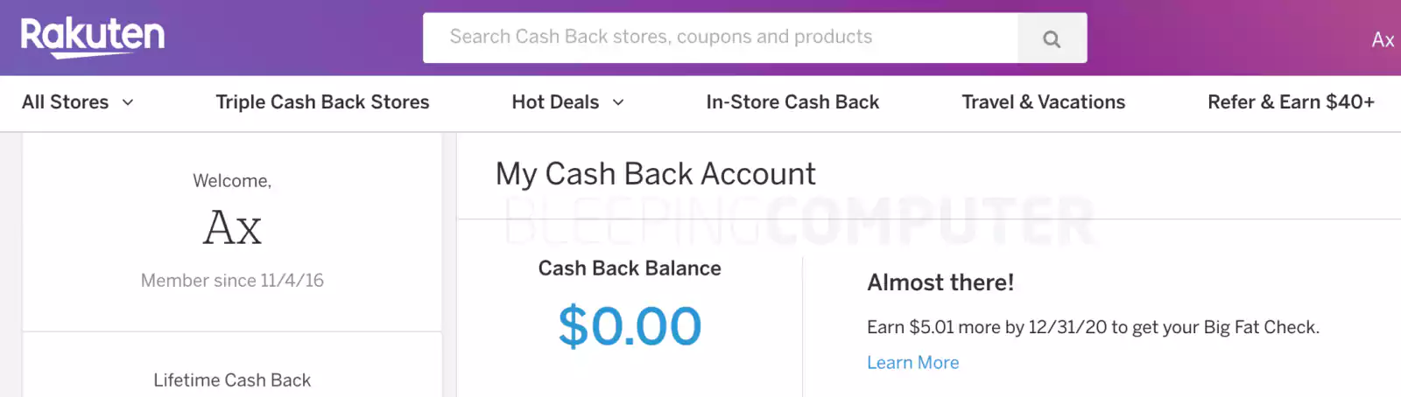Expand the Hot Deals chevron arrow
1401x397 pixels.
click(618, 102)
